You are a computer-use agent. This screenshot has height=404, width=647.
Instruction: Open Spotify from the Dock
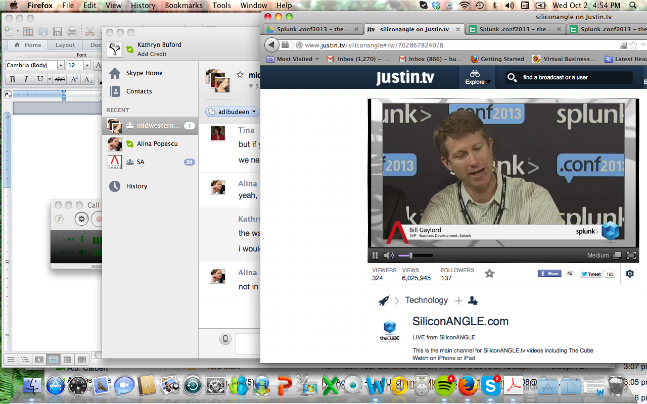[x=444, y=386]
